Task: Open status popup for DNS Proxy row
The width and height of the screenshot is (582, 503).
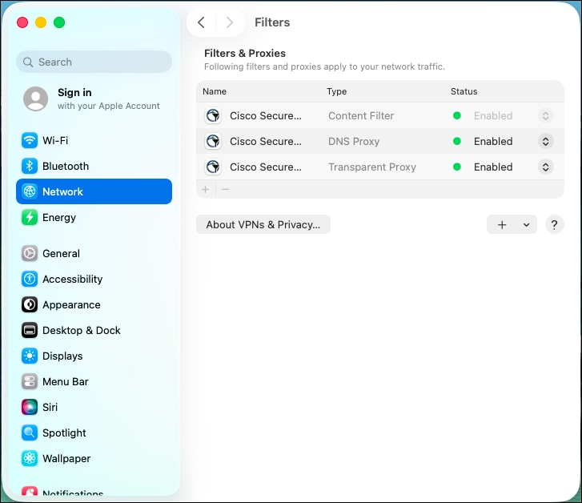Action: (x=545, y=141)
